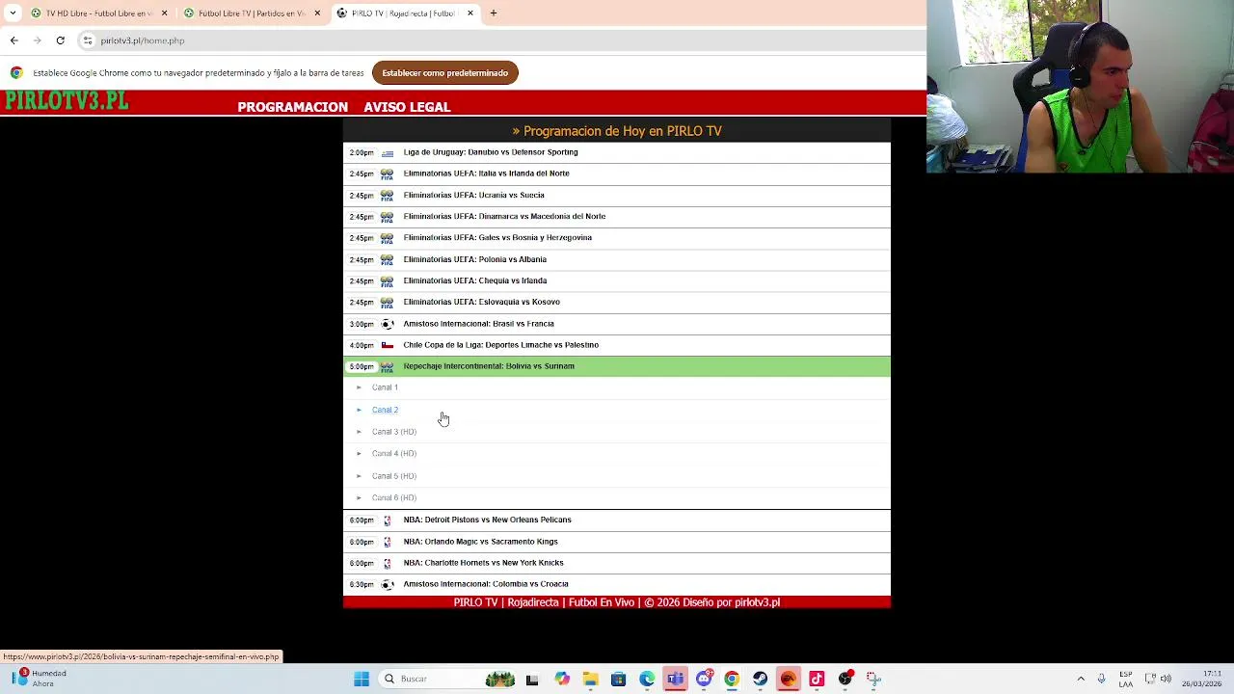Image resolution: width=1234 pixels, height=694 pixels.
Task: Click the NBA logo beside Detroit Pistons vs New Orleans Pelicans
Action: click(388, 520)
